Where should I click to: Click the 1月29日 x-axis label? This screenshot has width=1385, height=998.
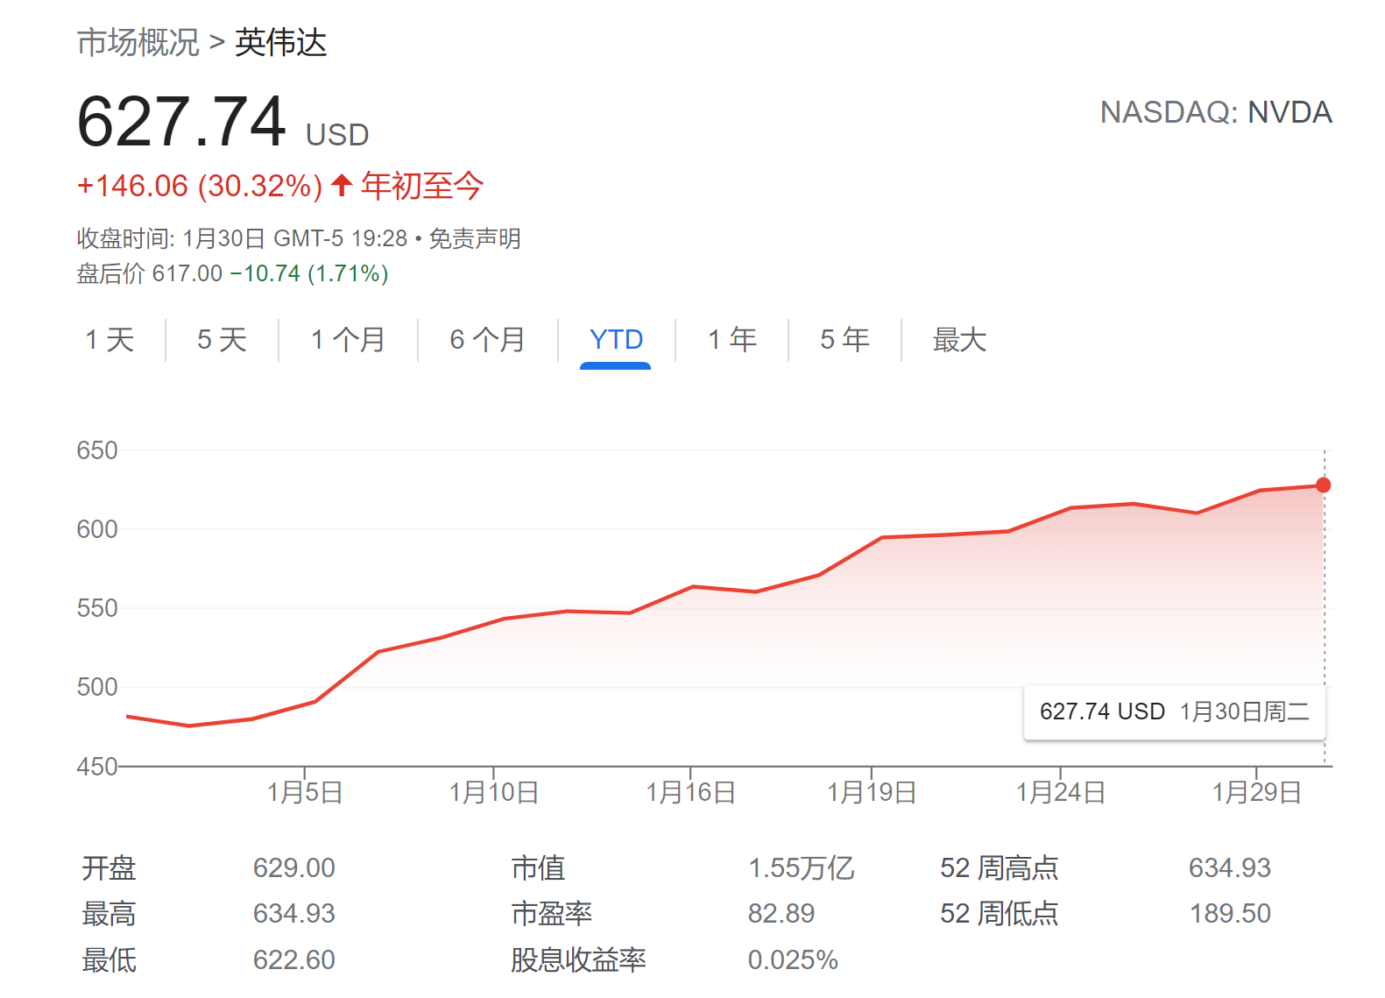click(x=1256, y=793)
